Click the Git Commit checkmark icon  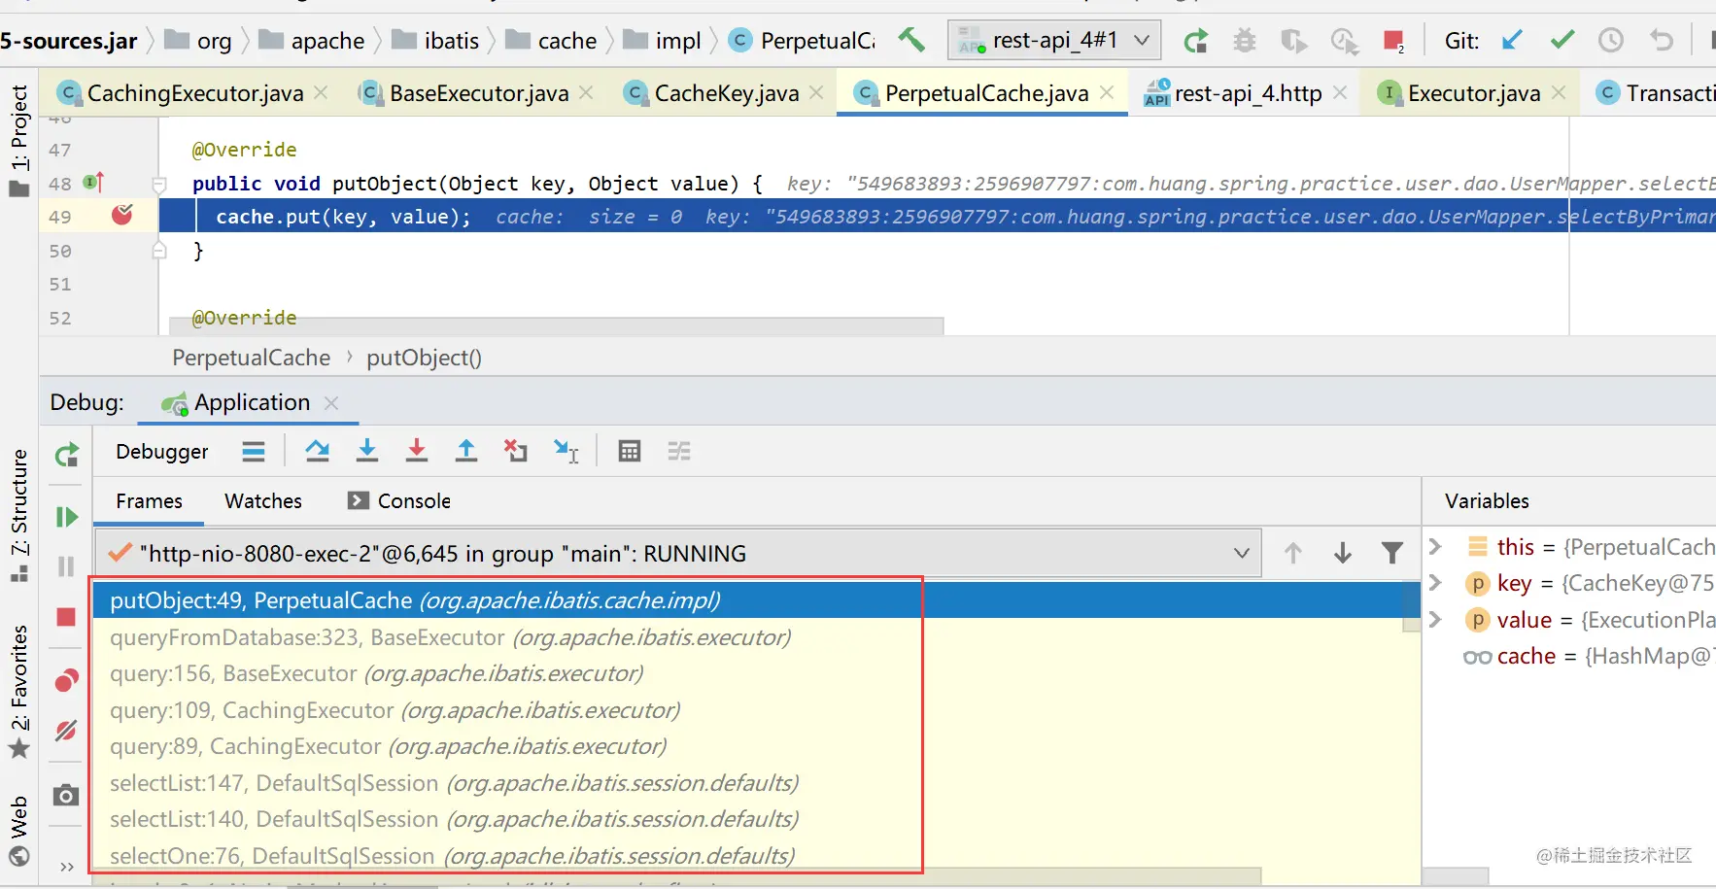coord(1562,40)
